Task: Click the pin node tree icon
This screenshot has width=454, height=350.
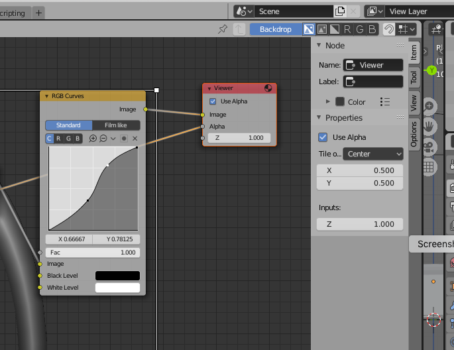Action: (223, 29)
